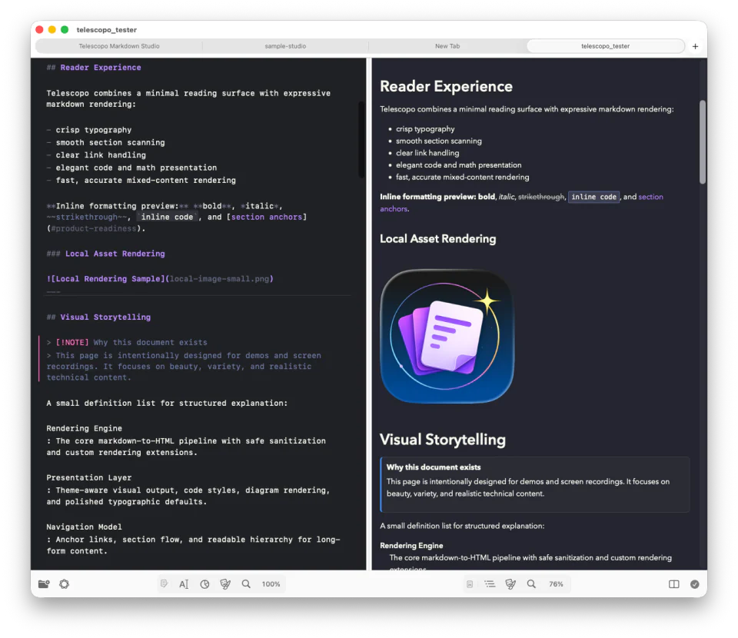738x638 pixels.
Task: Click 'Rendering Engine' term in editor
Action: point(85,428)
